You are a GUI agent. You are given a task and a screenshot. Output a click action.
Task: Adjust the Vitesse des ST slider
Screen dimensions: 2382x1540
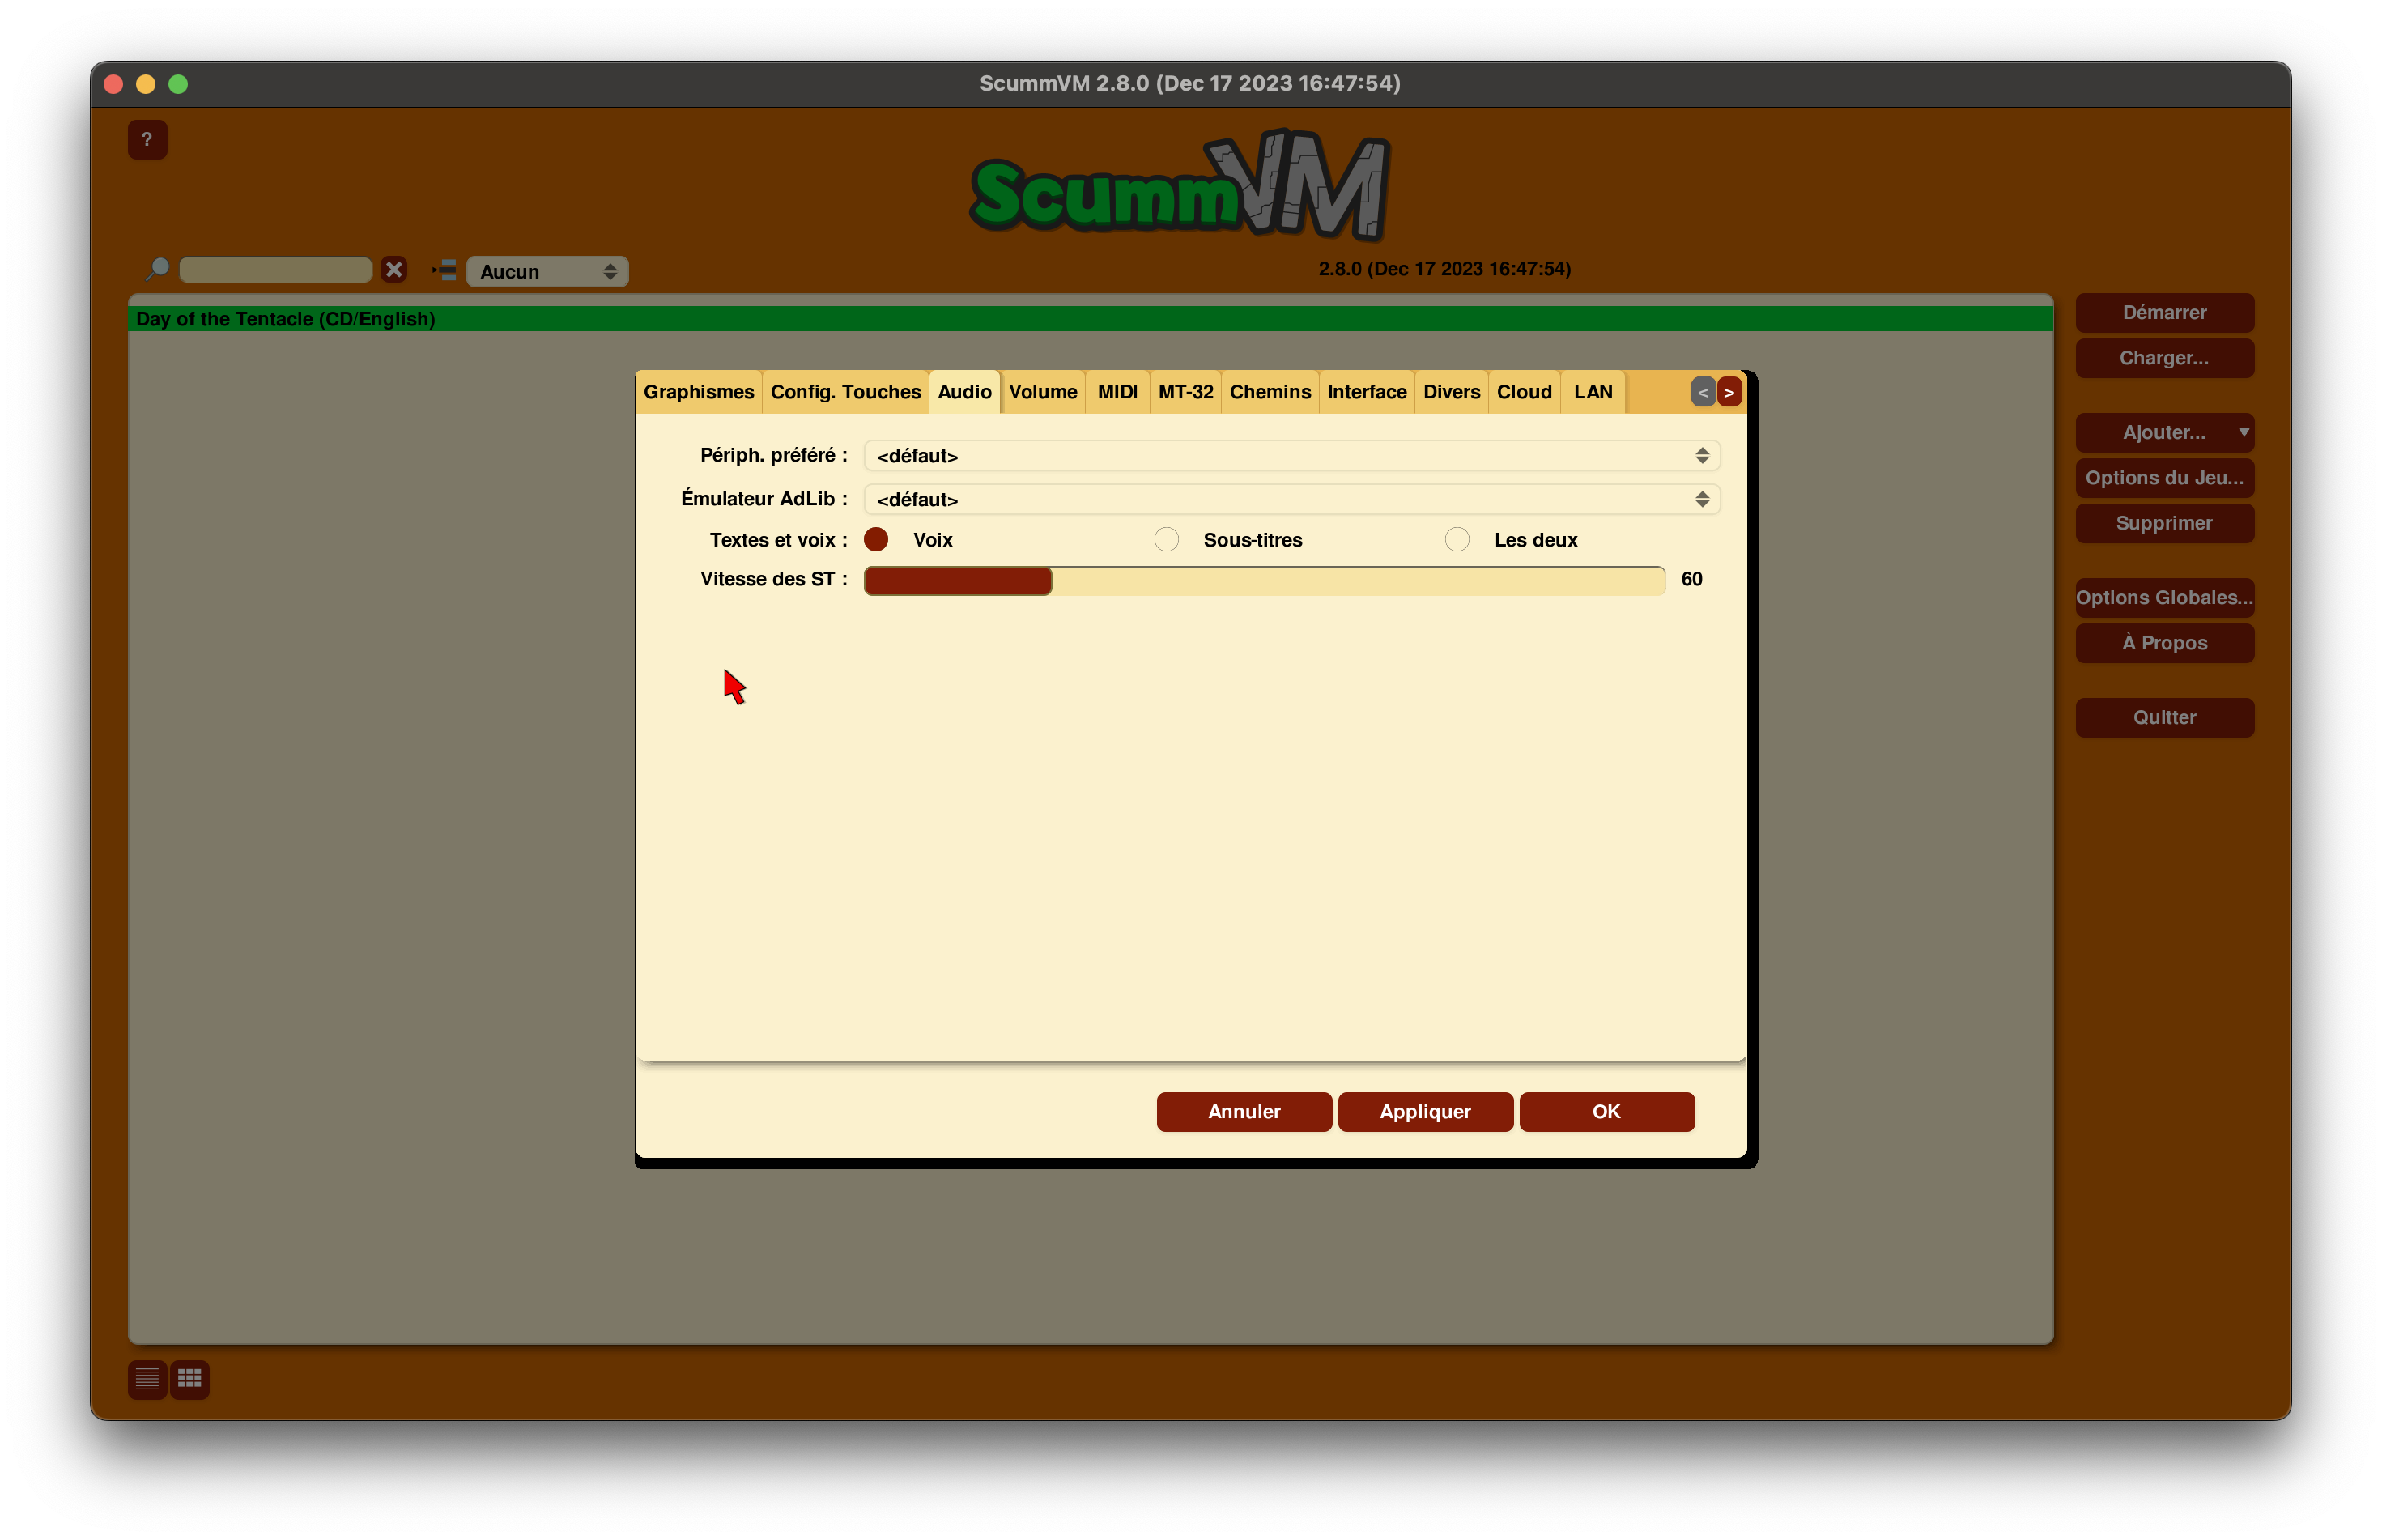click(1264, 581)
